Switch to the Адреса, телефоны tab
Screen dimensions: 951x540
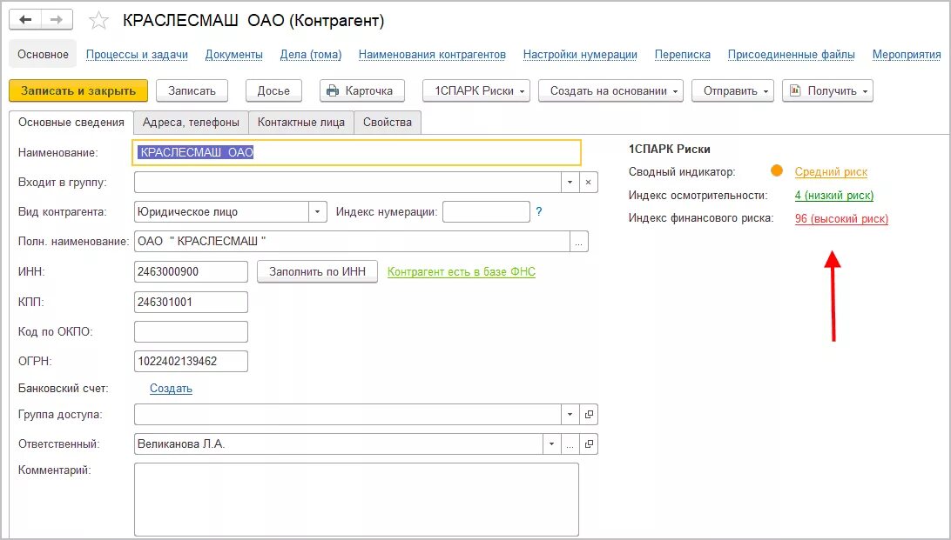pyautogui.click(x=191, y=122)
